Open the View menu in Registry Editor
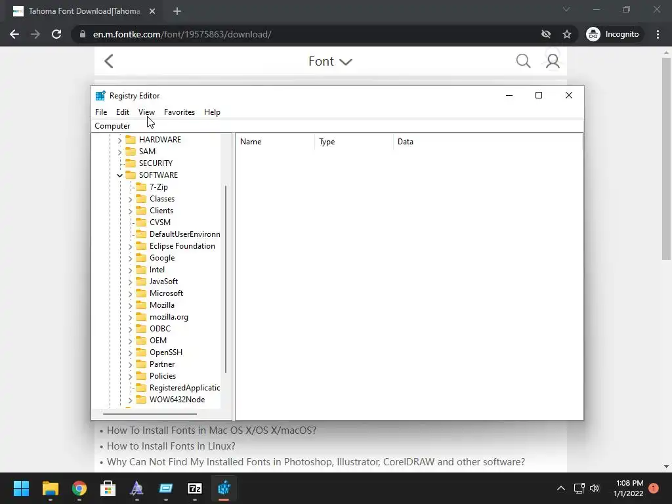 point(146,112)
